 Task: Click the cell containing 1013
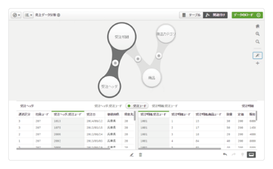[68, 121]
